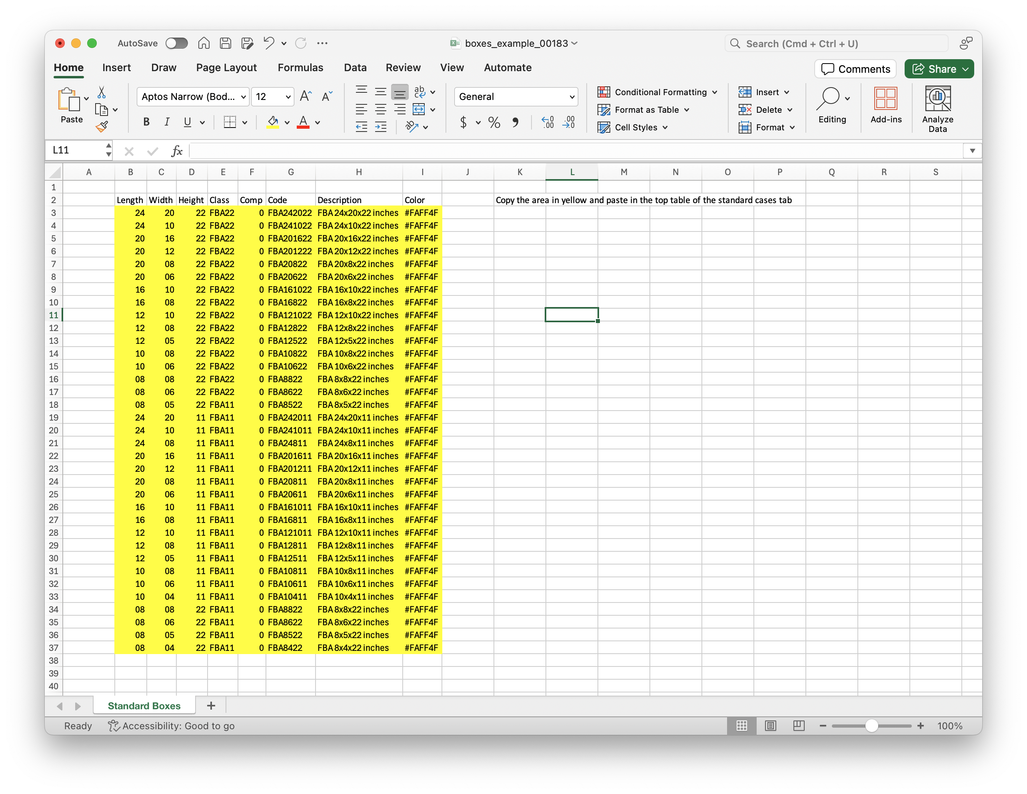Toggle Italic formatting
This screenshot has height=794, width=1027.
coord(167,122)
